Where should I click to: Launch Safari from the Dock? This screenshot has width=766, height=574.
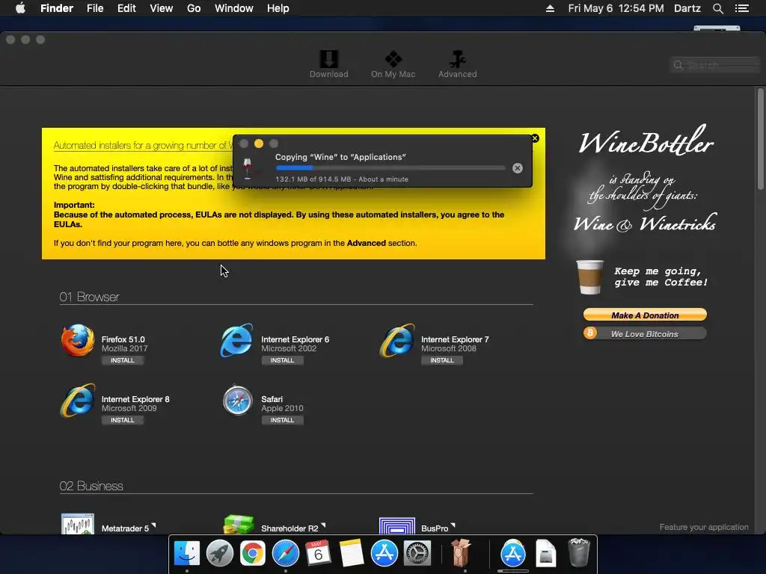pyautogui.click(x=285, y=554)
